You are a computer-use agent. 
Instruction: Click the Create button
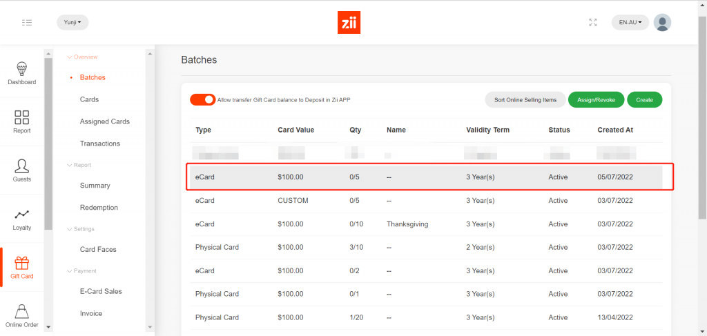click(644, 100)
